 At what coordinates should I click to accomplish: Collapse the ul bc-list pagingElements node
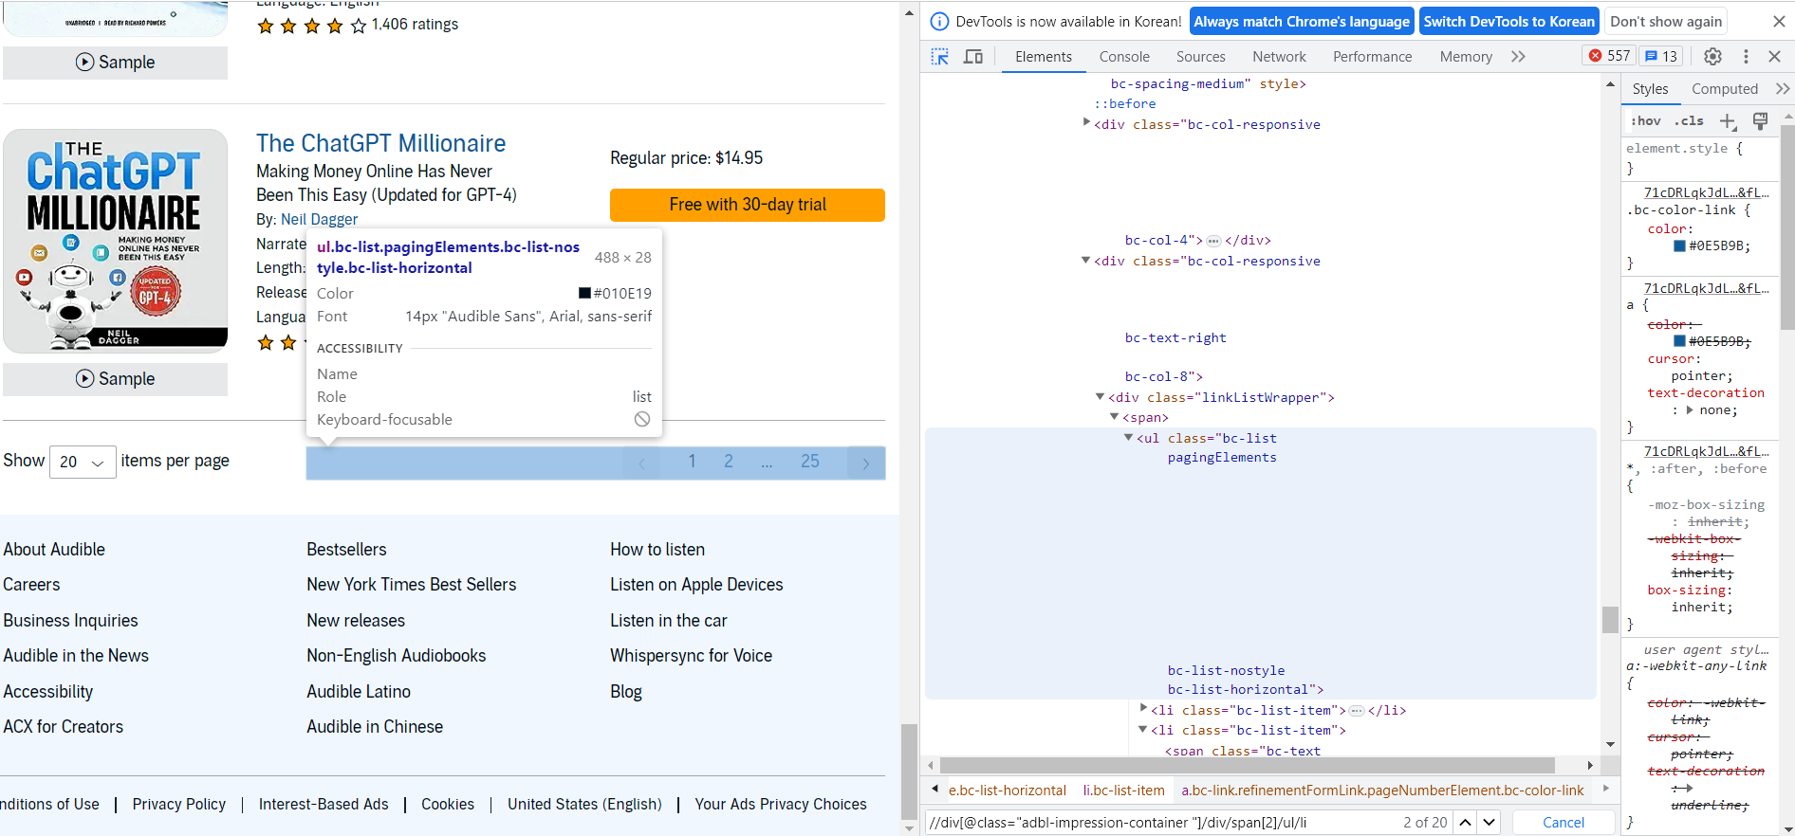point(1128,438)
